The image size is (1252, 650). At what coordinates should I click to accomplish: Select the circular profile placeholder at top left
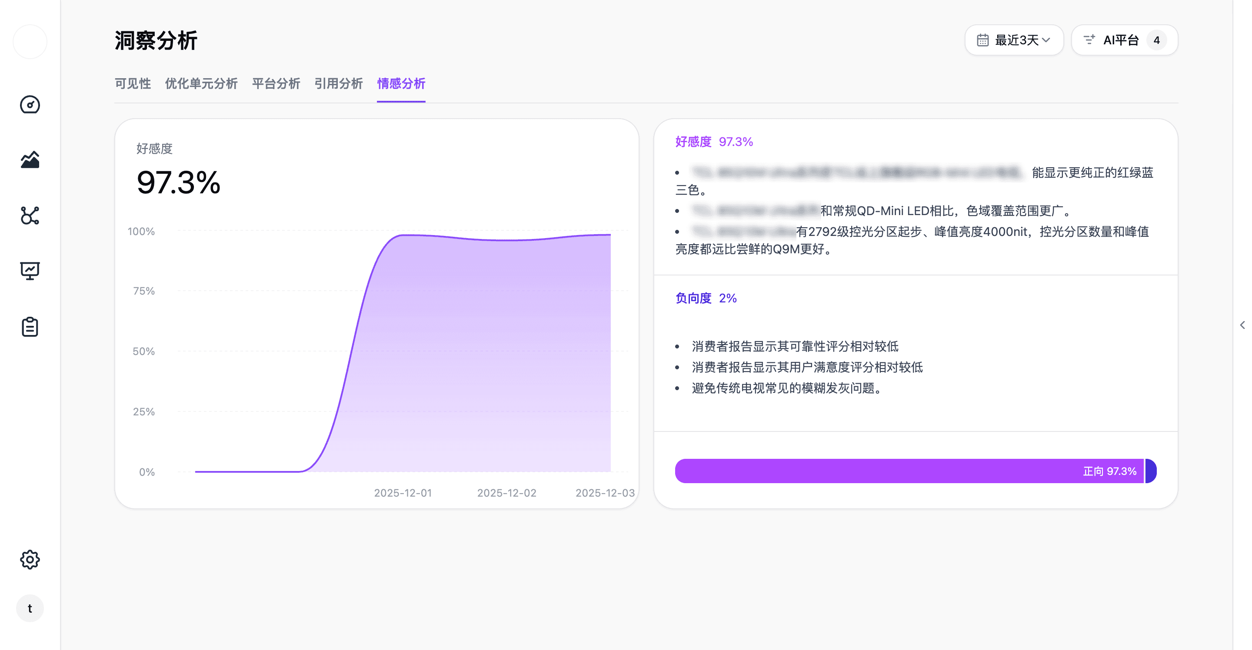pos(30,42)
